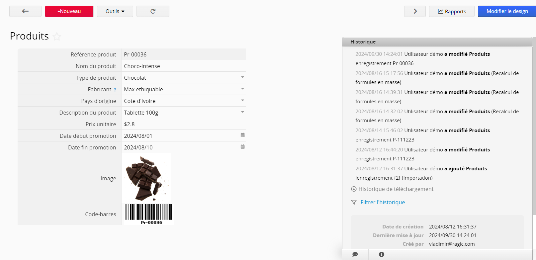This screenshot has height=260, width=536.
Task: Open the Outils menu
Action: coord(115,11)
